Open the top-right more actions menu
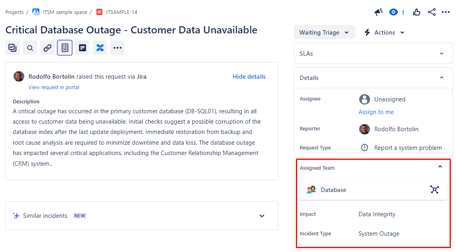456x252 pixels. 446,12
